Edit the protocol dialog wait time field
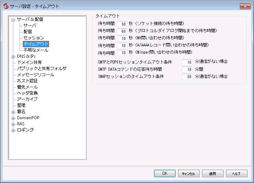The width and height of the screenshot is (254, 183). (x=122, y=31)
